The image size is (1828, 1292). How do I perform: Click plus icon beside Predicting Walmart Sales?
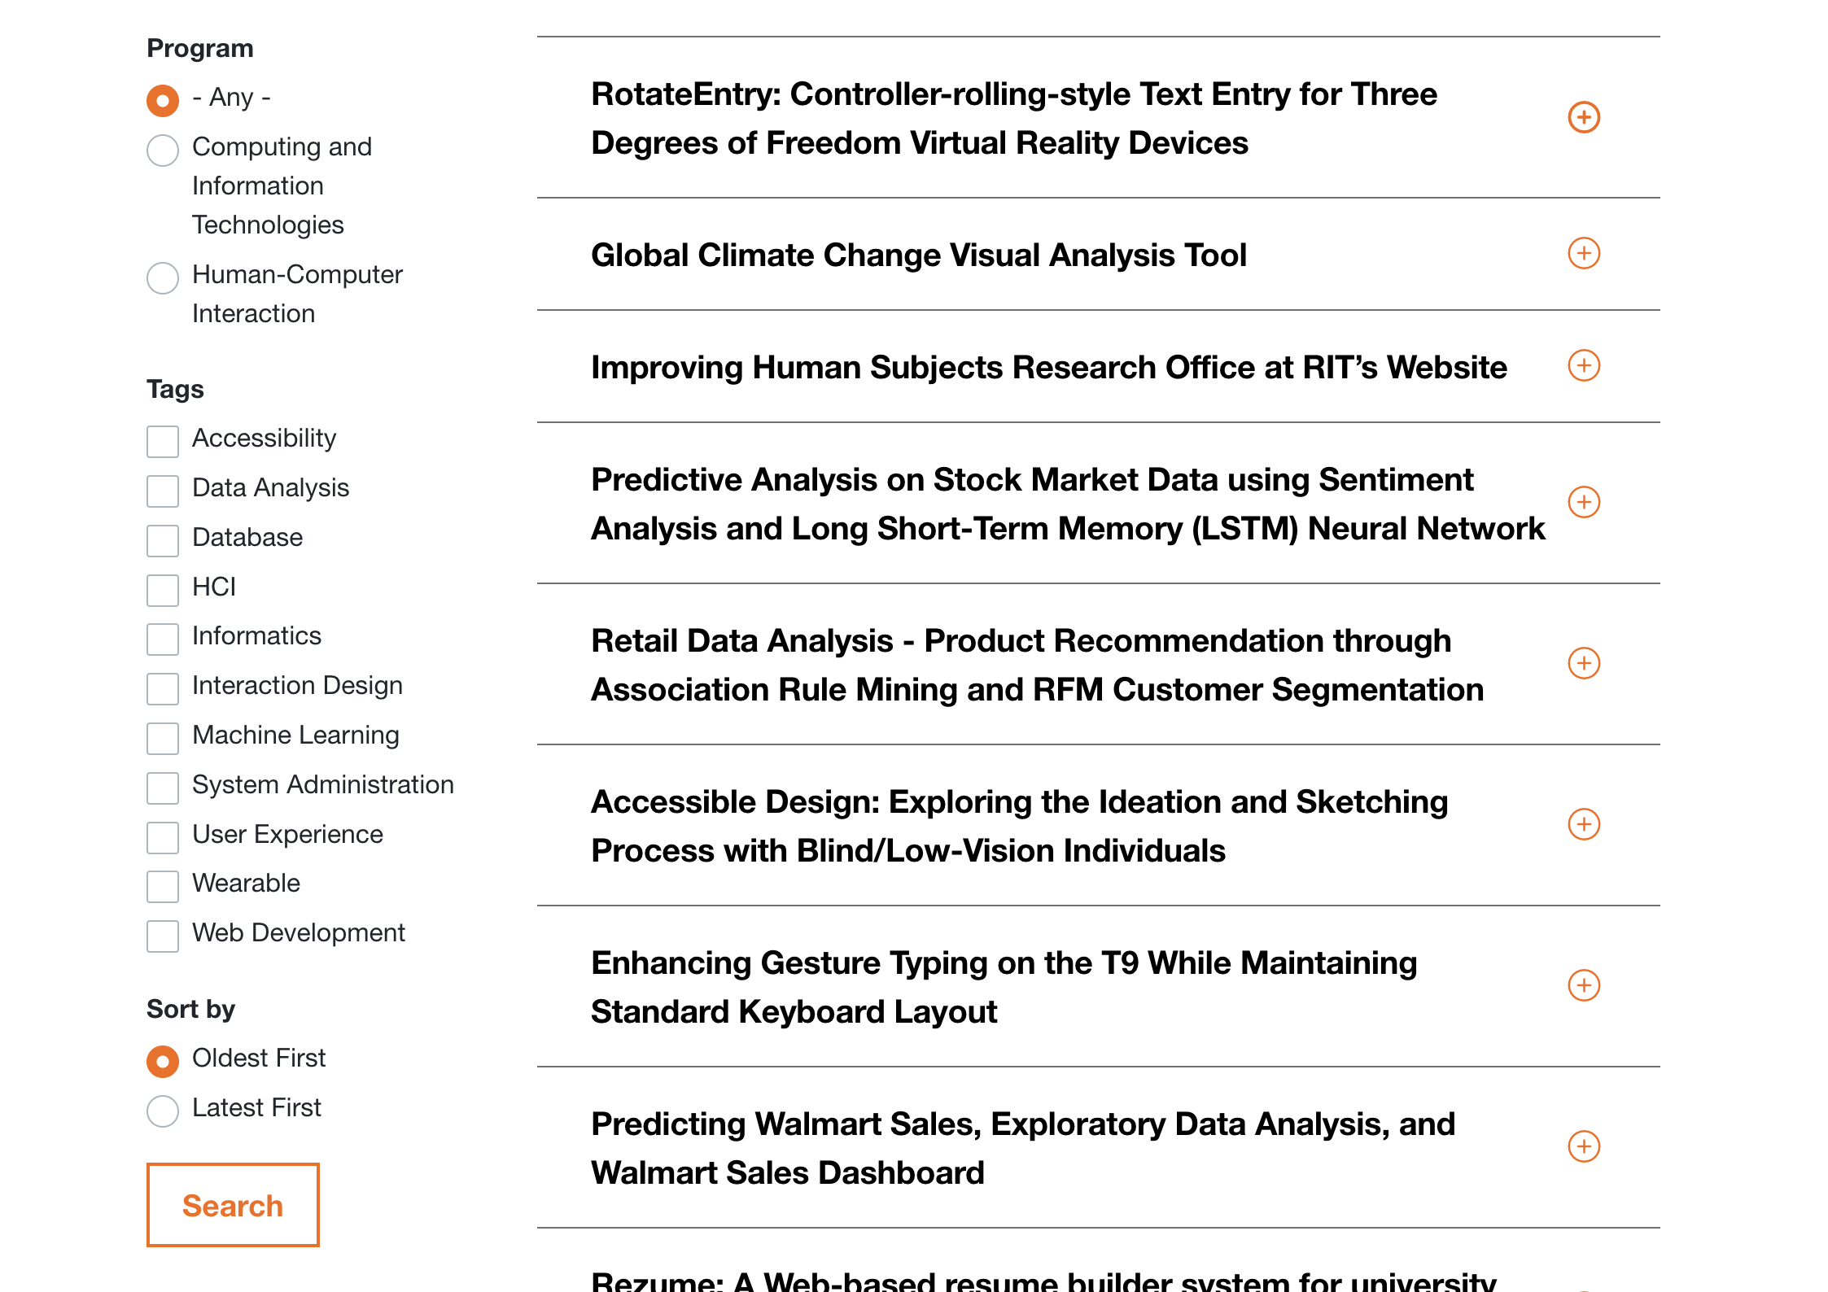[1583, 1147]
